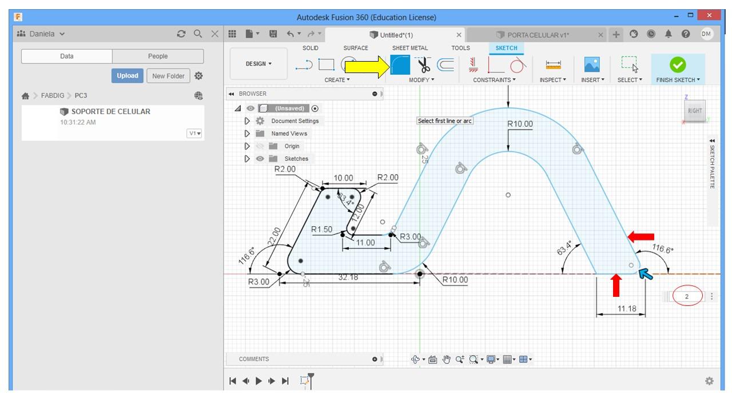Open the Help question mark menu

click(x=686, y=34)
